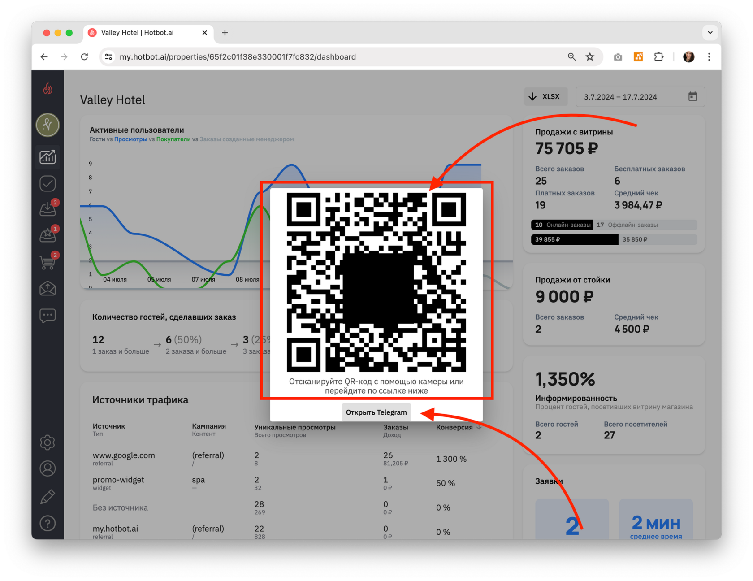The width and height of the screenshot is (753, 581).
Task: Open the Chrome profile avatar
Action: coord(688,57)
